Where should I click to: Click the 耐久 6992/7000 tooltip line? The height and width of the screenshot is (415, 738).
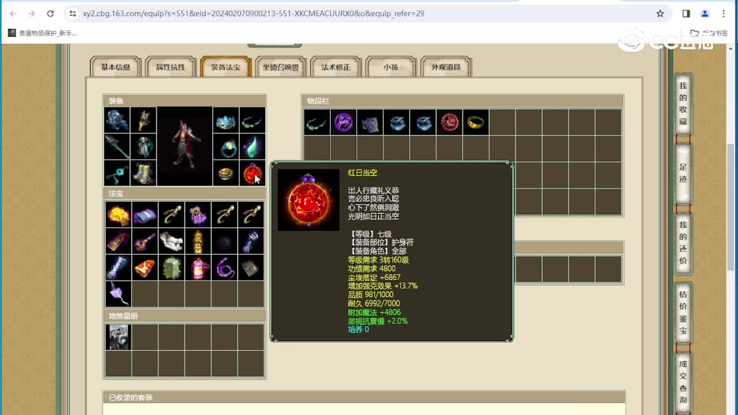point(374,303)
